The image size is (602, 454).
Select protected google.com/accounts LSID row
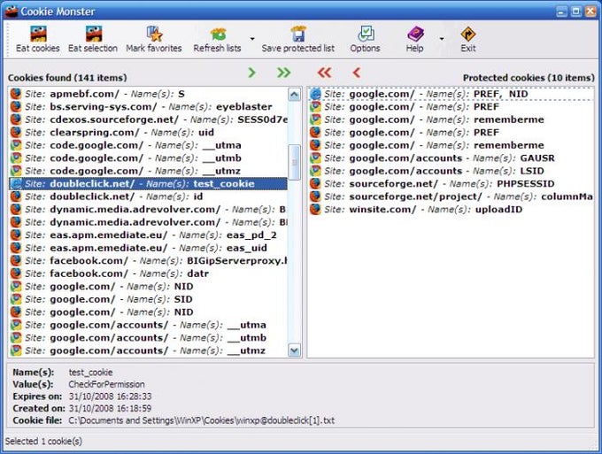pos(451,171)
